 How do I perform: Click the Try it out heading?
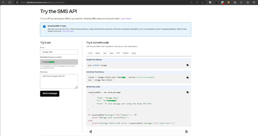45,43
